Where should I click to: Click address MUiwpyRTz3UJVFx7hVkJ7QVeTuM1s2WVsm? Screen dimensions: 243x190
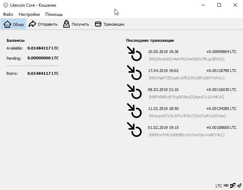[x=187, y=116]
